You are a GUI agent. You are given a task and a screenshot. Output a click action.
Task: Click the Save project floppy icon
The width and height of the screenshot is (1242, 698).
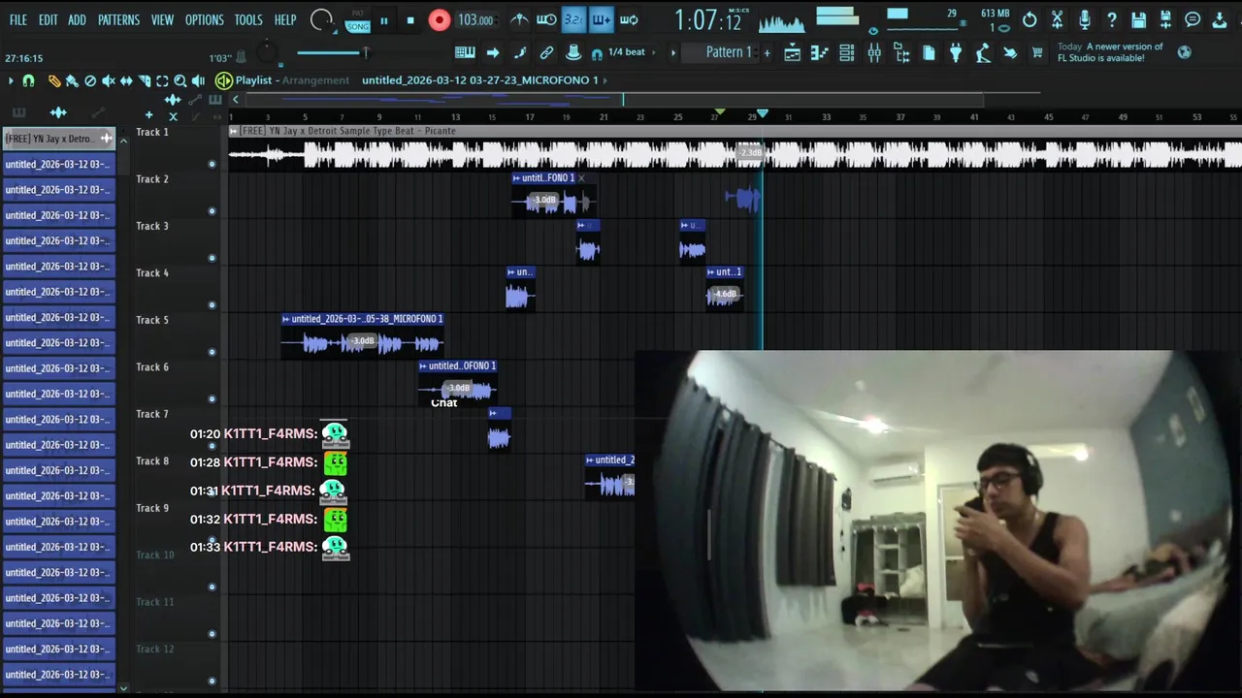click(1138, 19)
